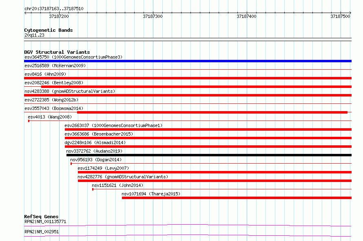Viewport: 363px width, 241px height.
Task: Select the esv2722385 (Wong2012b) label
Action: (51, 100)
